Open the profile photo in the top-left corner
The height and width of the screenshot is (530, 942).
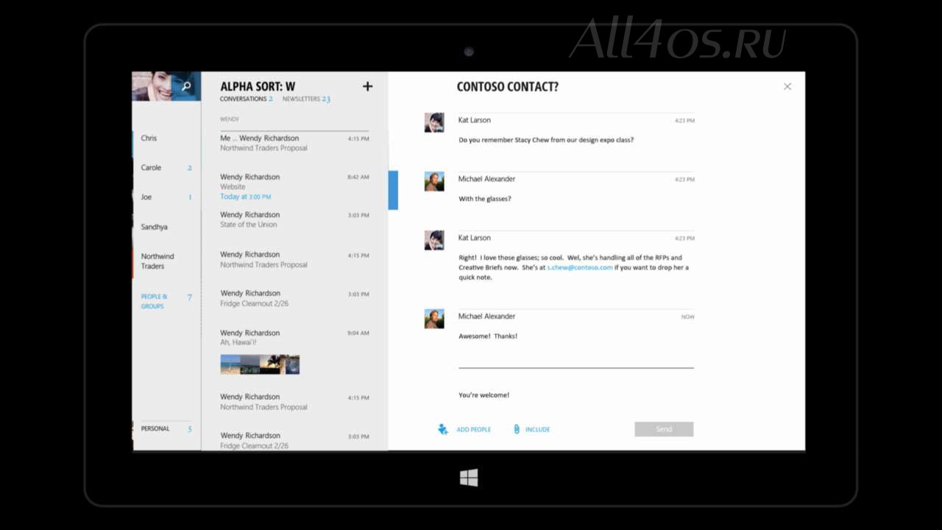tap(152, 86)
